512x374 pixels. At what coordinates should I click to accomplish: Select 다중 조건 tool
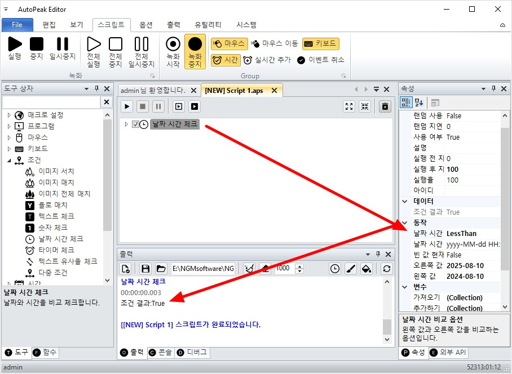(x=47, y=273)
